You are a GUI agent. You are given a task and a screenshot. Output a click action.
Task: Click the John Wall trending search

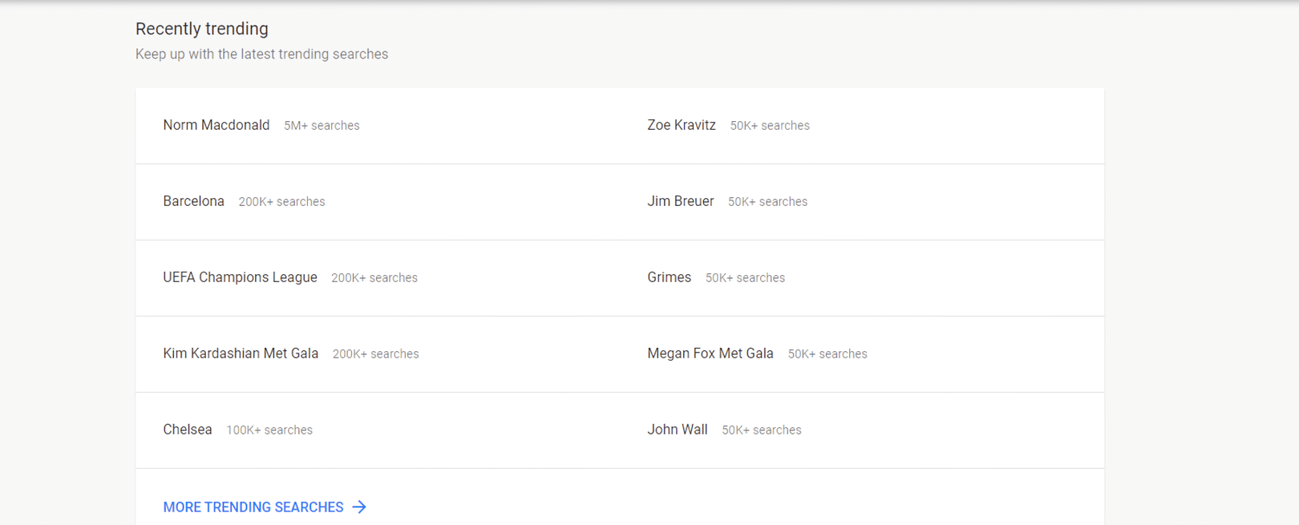[x=677, y=430]
